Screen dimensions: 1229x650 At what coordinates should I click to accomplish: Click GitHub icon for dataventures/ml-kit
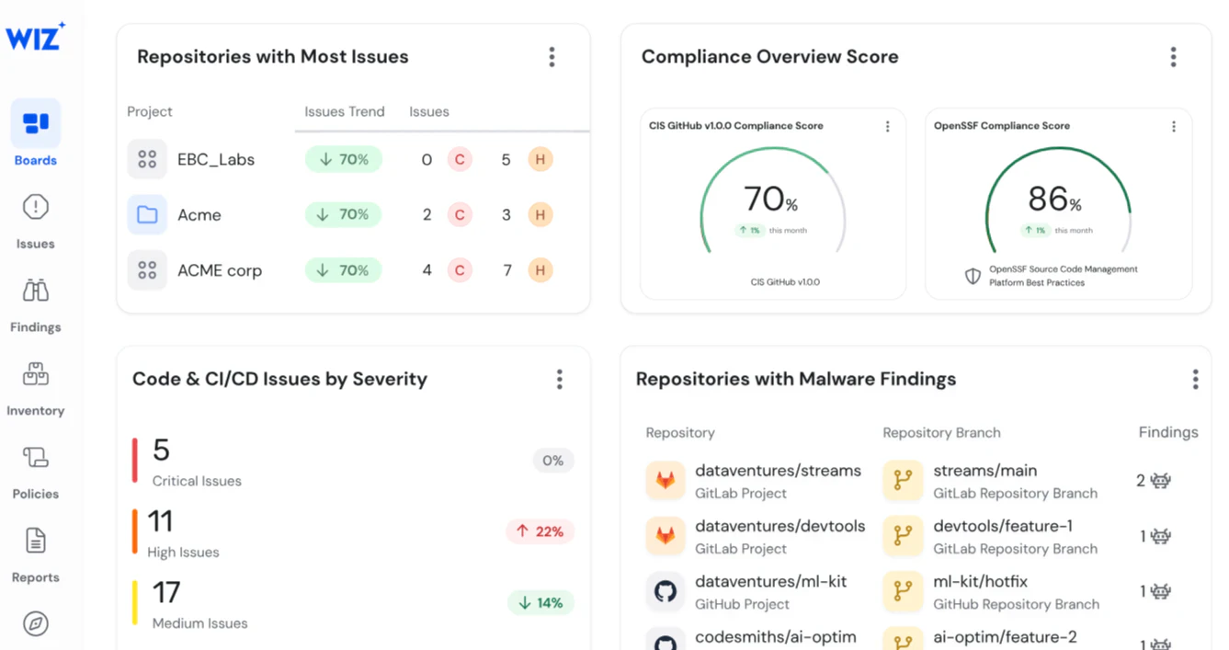coord(665,591)
